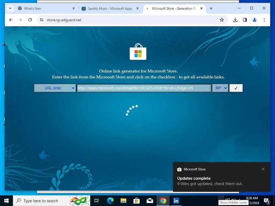Screen dimensions: 275x206
Task: Minimize the Chrome window
Action: (x=239, y=8)
